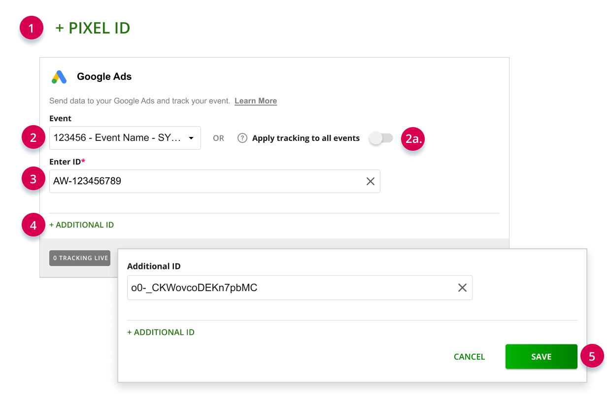Click the Google Ads heading text
Viewport: 611px width, 402px height.
click(104, 77)
